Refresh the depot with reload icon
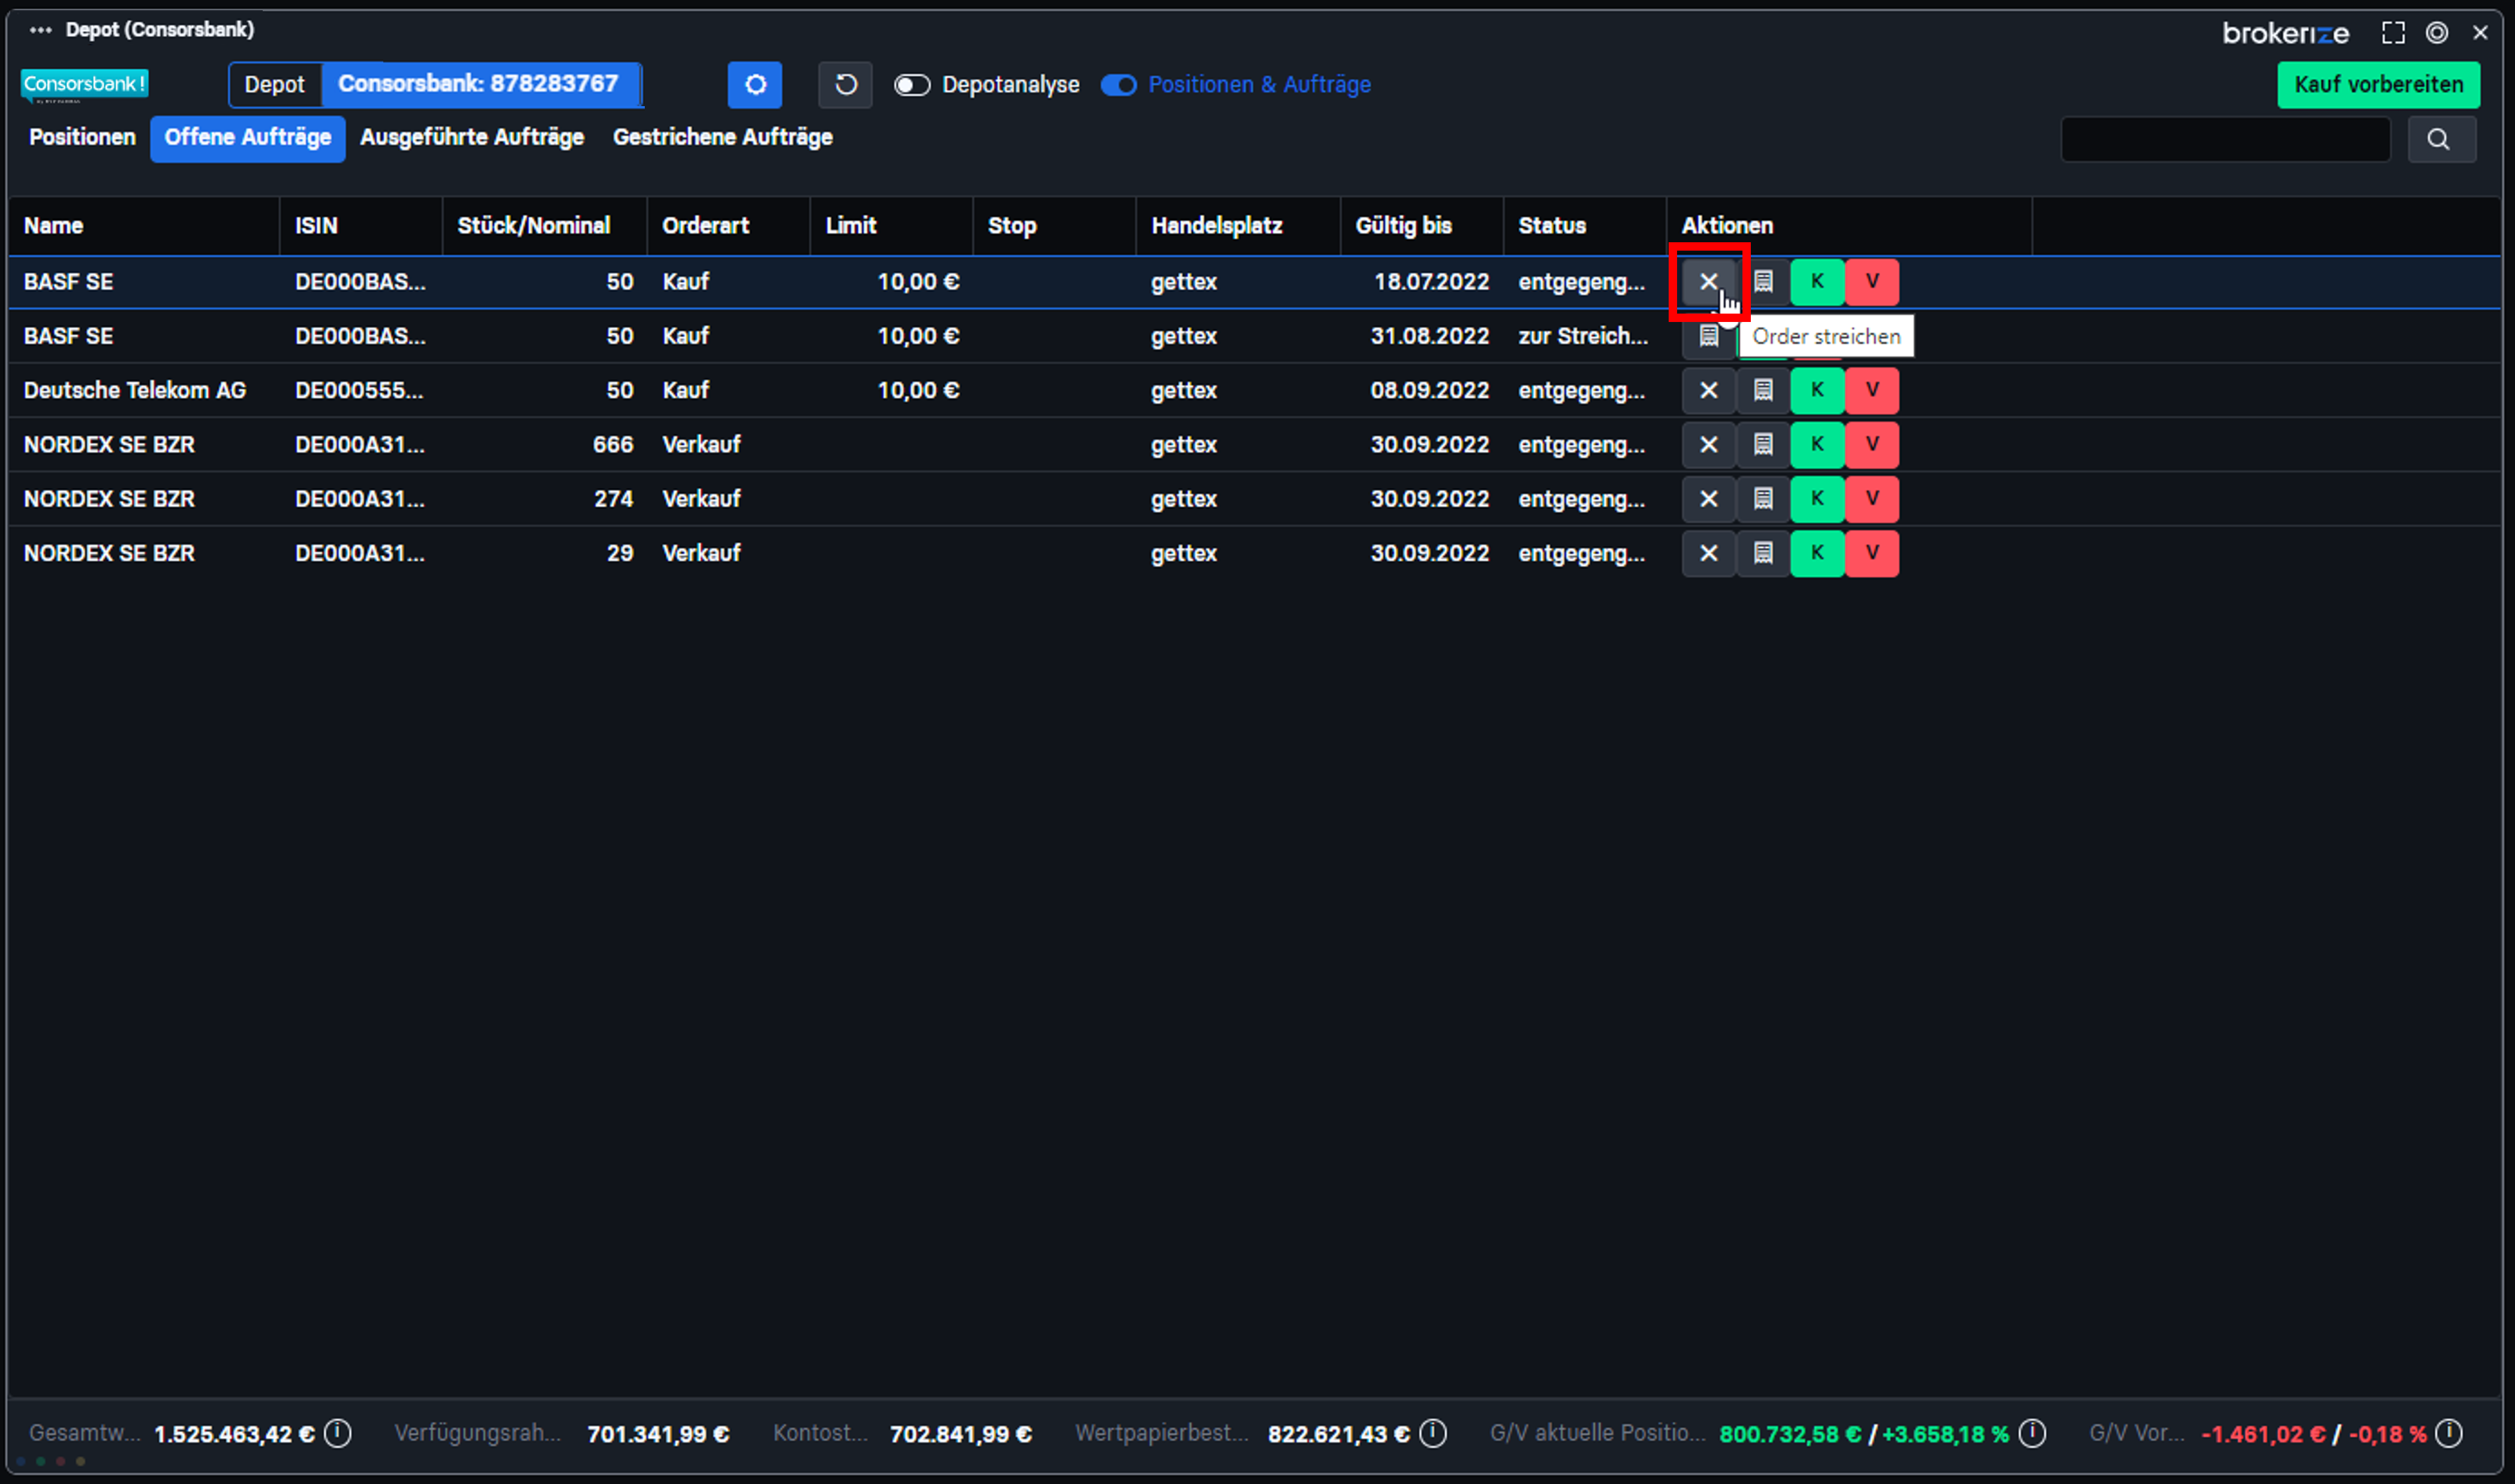 point(845,85)
